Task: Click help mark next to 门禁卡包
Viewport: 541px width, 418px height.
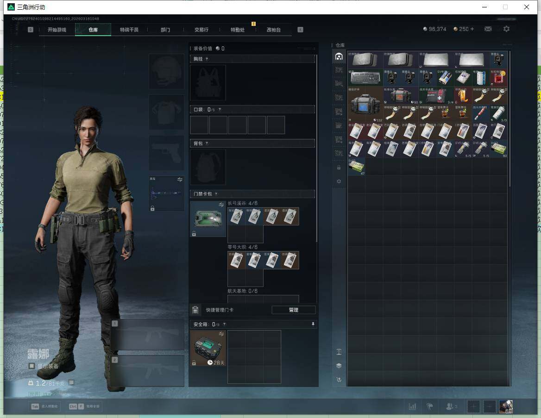Action: 216,194
